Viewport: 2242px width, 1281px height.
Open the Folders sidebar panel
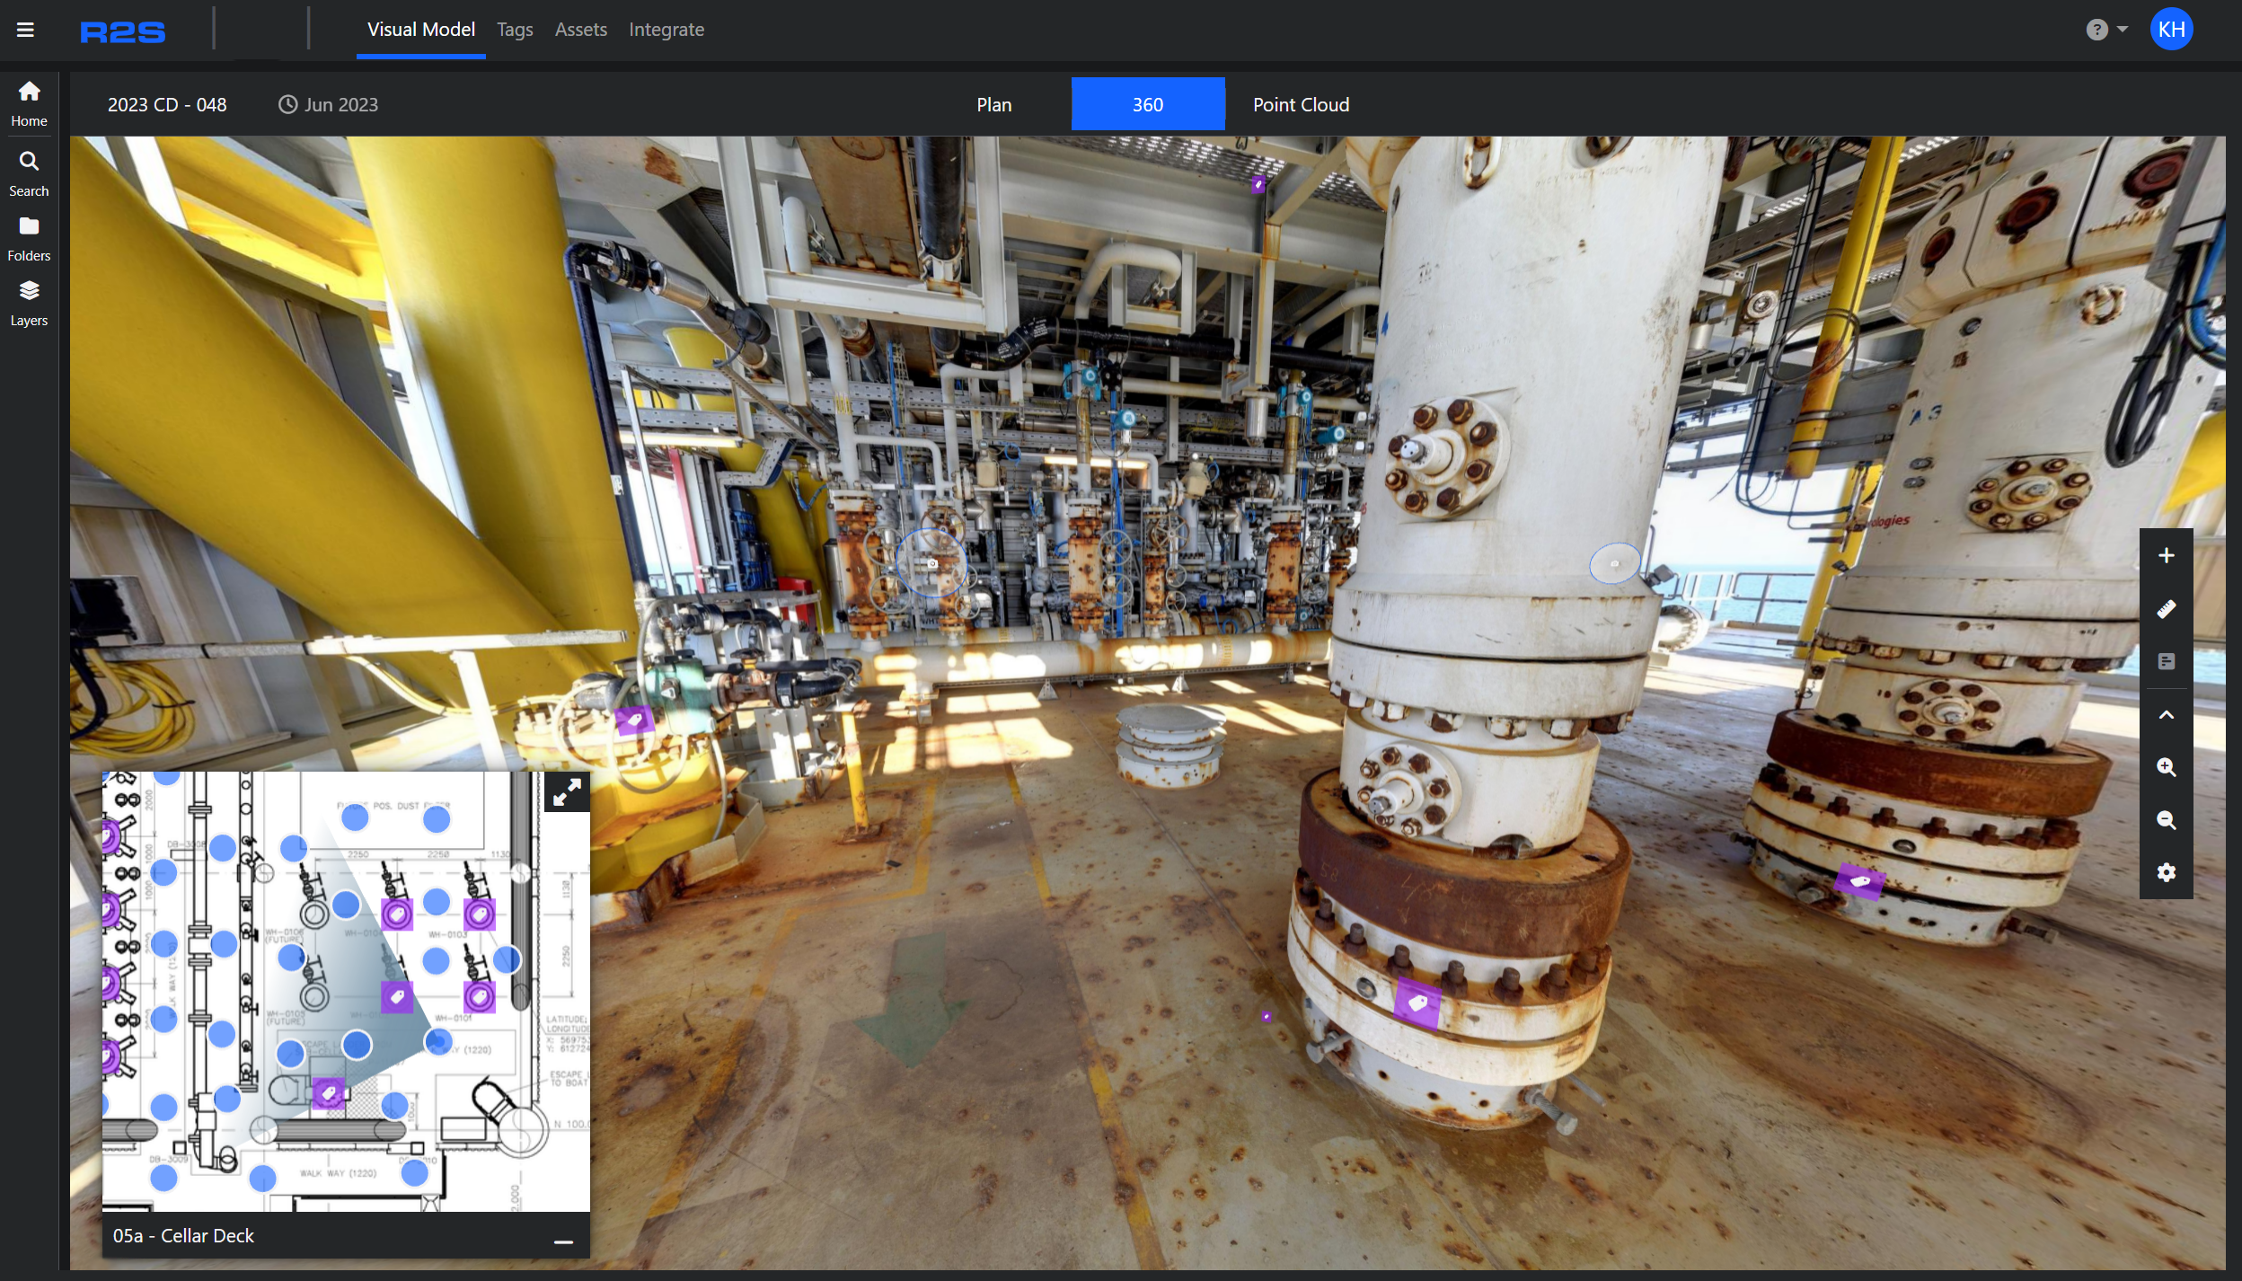[x=29, y=238]
